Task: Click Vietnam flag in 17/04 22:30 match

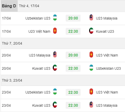Action: pos(55,31)
